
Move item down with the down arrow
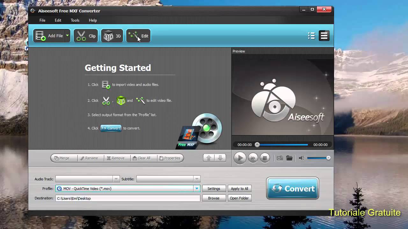coord(220,158)
